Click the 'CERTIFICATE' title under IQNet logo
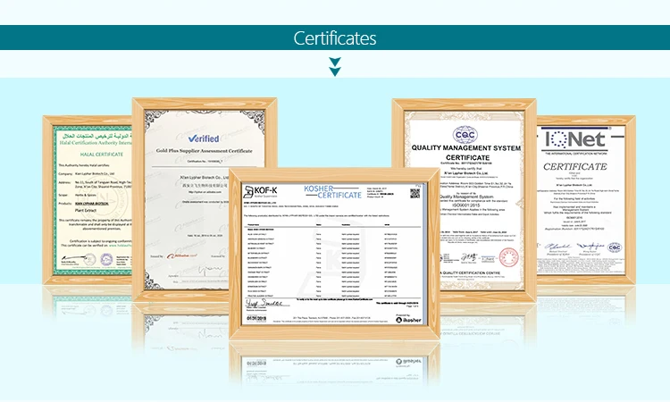This screenshot has width=670, height=402. [x=575, y=167]
